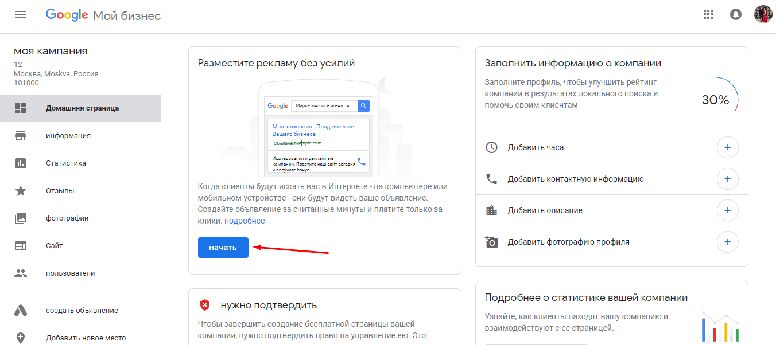
Task: Click the blue начать button
Action: [223, 248]
